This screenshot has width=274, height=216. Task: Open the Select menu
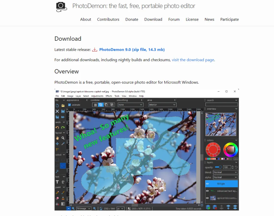[x=86, y=96]
